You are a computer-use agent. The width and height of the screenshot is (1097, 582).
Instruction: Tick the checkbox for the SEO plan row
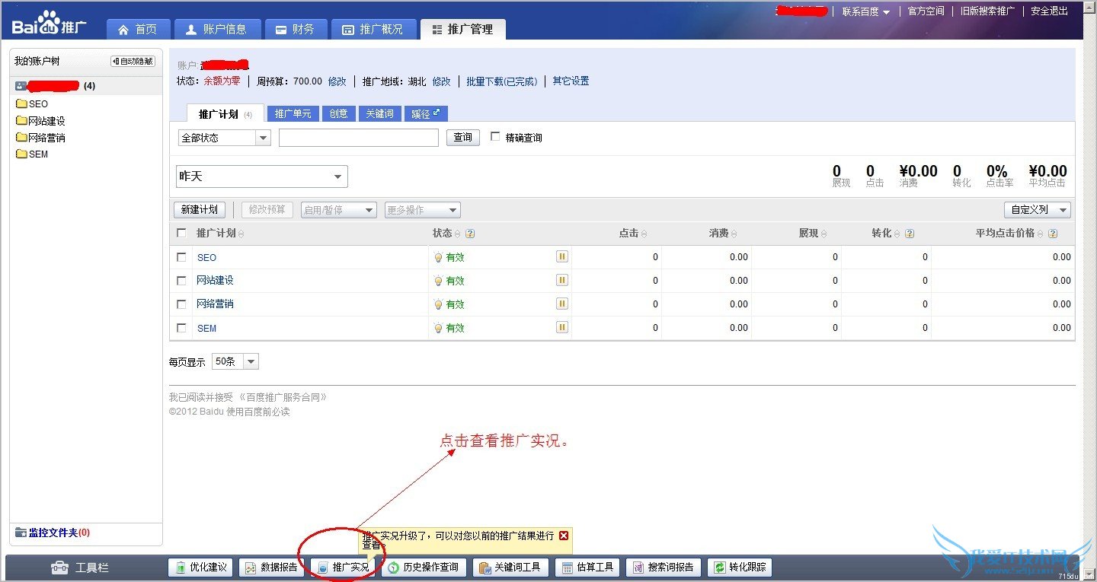[x=181, y=257]
